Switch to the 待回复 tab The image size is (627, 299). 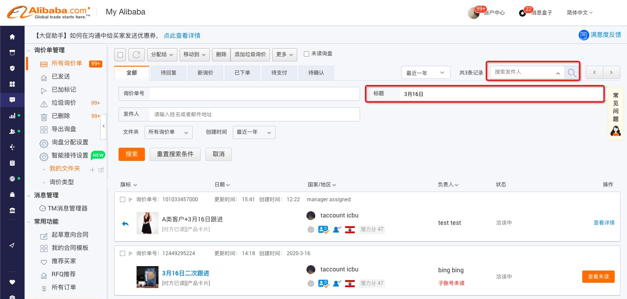point(169,73)
